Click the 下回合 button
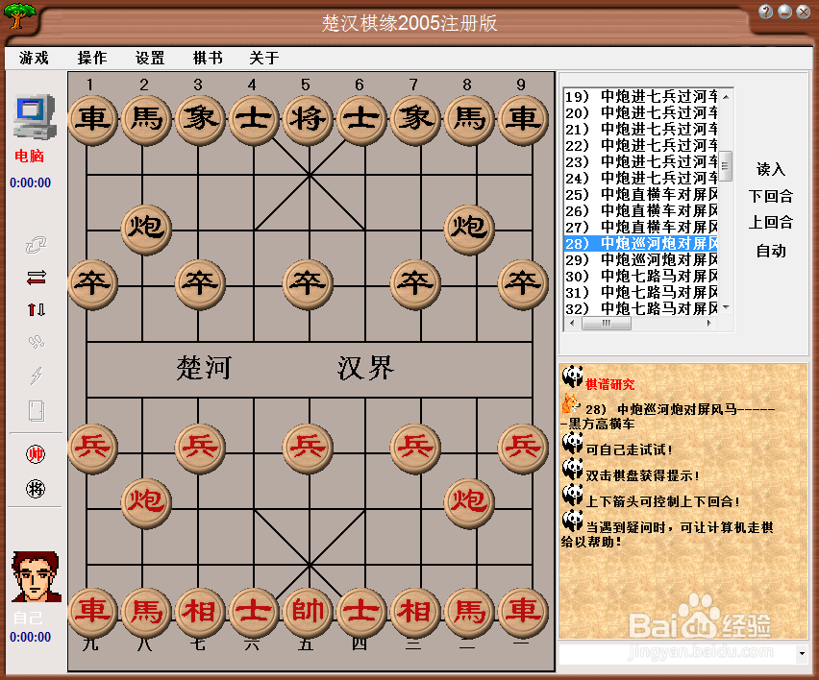 click(770, 196)
